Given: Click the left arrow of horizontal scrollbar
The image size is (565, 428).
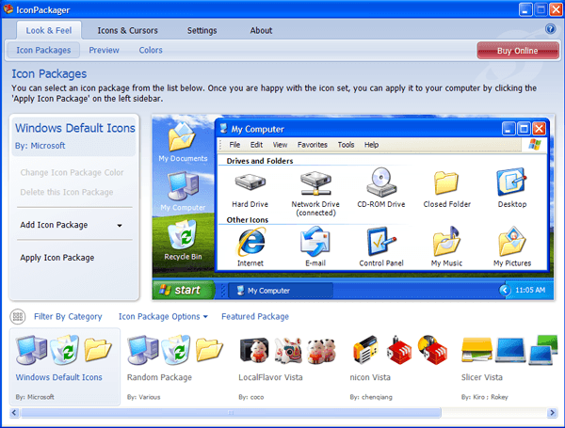Looking at the screenshot, I should [x=14, y=413].
